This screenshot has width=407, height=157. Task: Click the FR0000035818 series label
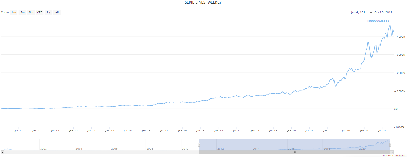(378, 21)
